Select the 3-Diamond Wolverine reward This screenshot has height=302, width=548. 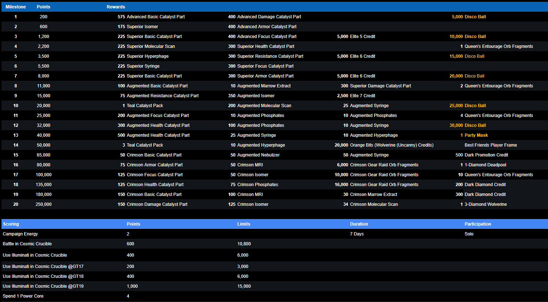tap(485, 204)
